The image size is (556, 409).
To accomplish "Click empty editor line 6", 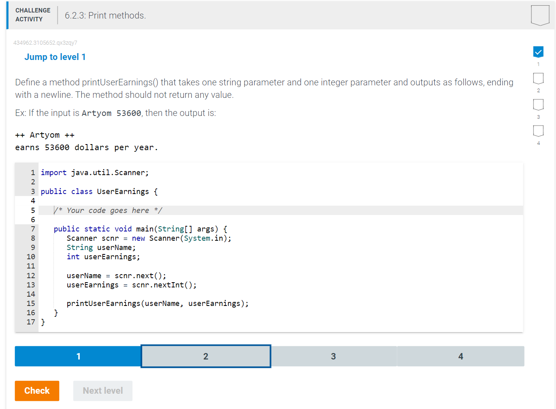I will (x=281, y=220).
